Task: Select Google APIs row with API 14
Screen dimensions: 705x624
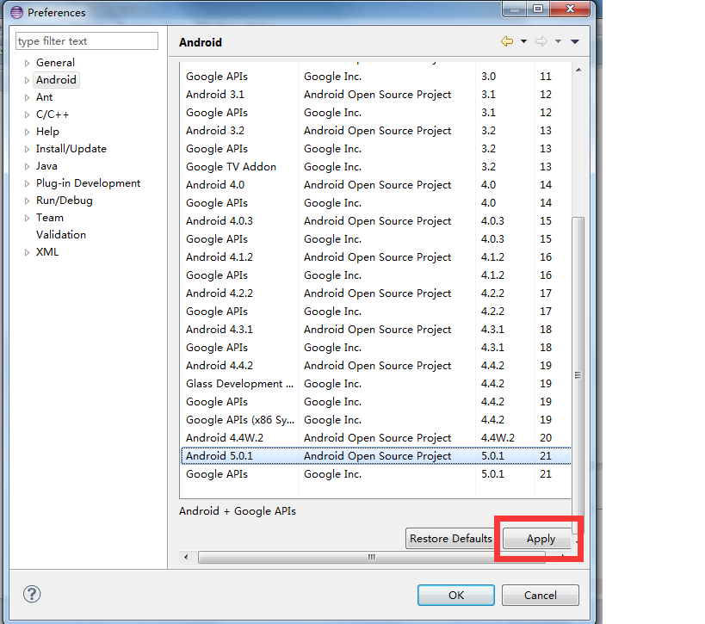Action: pos(375,203)
